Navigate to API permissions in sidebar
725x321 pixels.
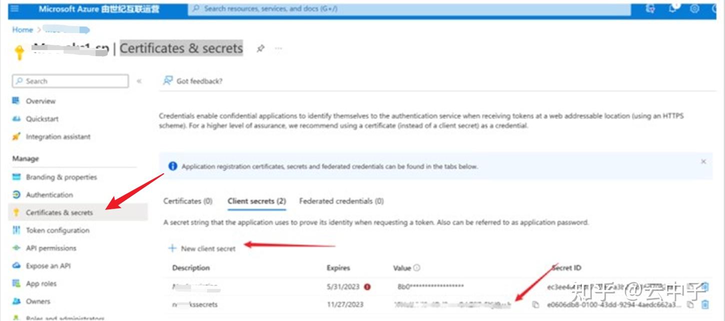point(51,248)
